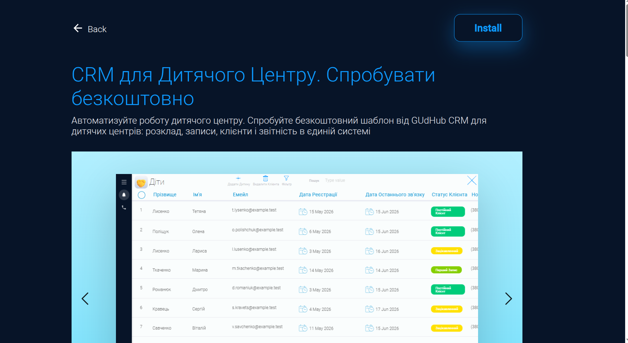The width and height of the screenshot is (628, 343).
Task: Click the Прізвище column header
Action: click(x=165, y=195)
